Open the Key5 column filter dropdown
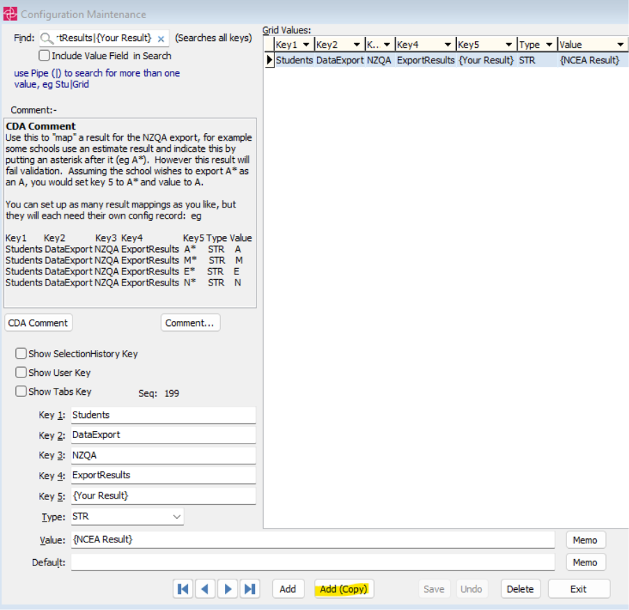The width and height of the screenshot is (629, 610). [x=508, y=45]
